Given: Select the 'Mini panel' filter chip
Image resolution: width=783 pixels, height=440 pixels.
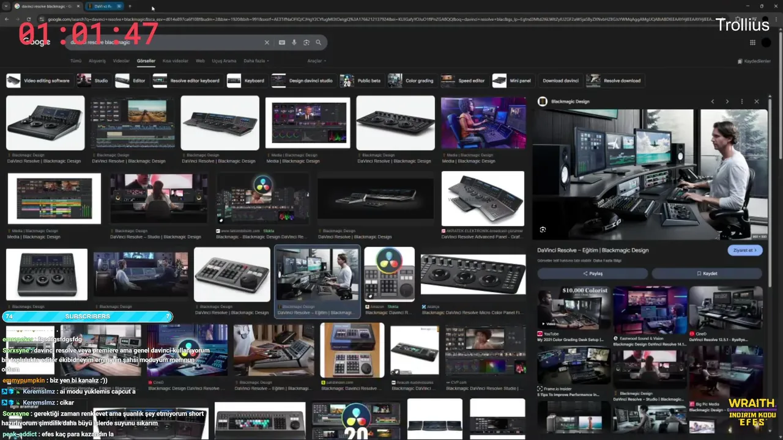Looking at the screenshot, I should tap(513, 81).
